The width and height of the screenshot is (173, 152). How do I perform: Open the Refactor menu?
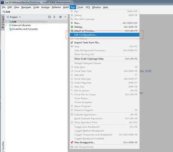pyautogui.click(x=56, y=7)
